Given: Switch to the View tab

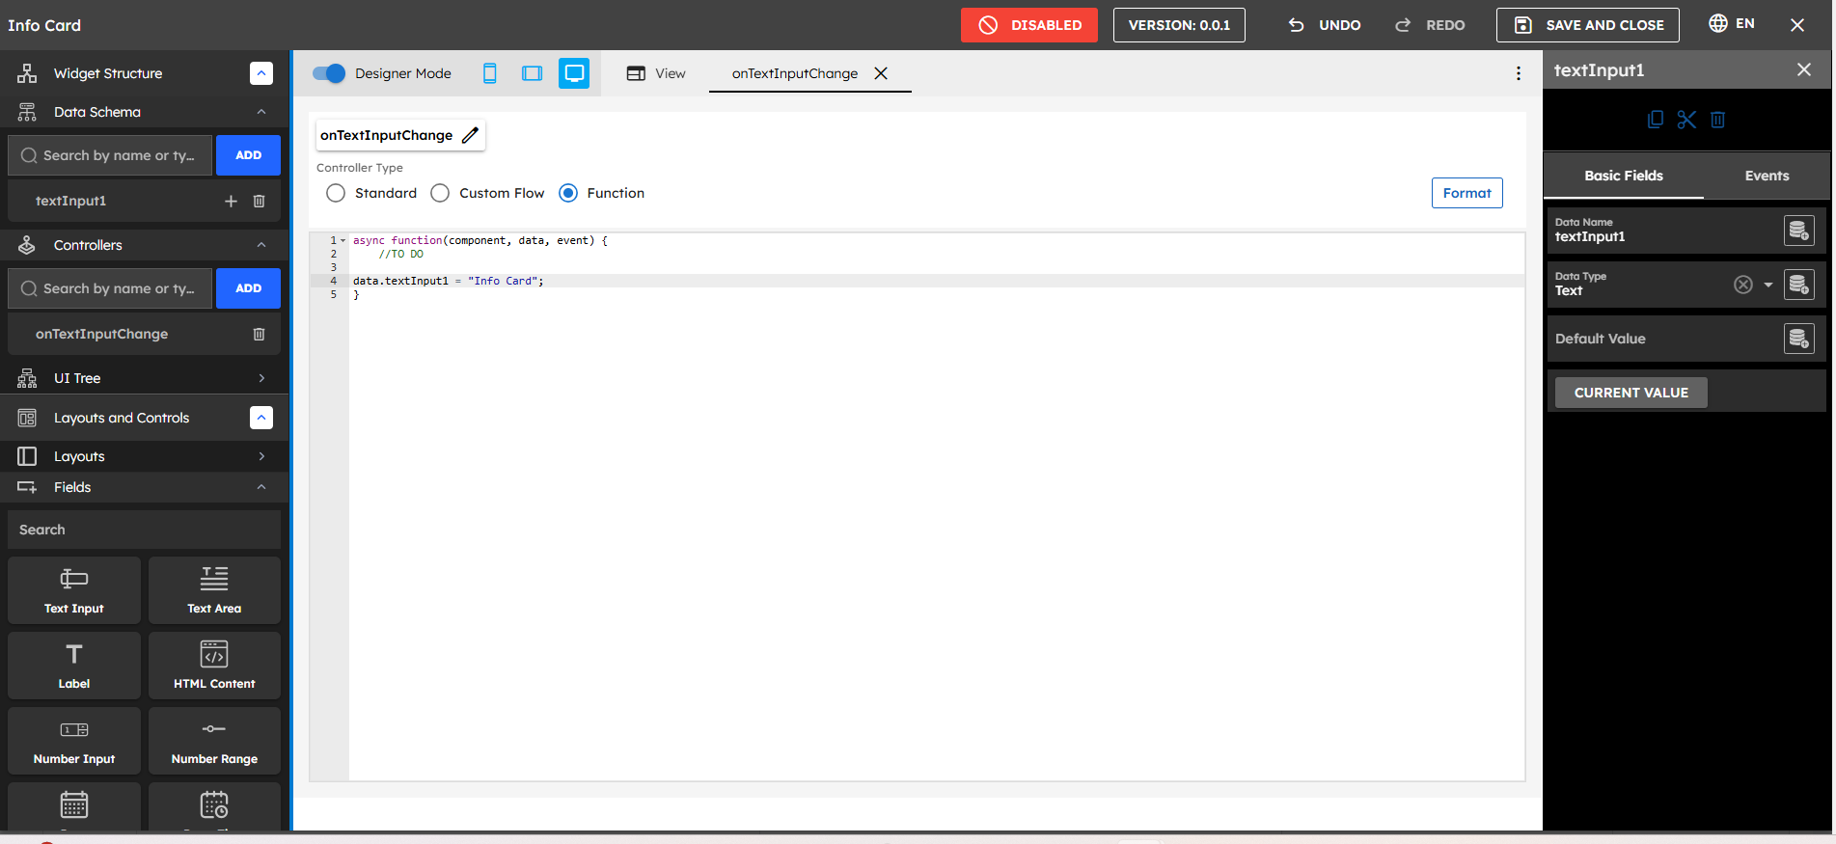Looking at the screenshot, I should (x=656, y=73).
